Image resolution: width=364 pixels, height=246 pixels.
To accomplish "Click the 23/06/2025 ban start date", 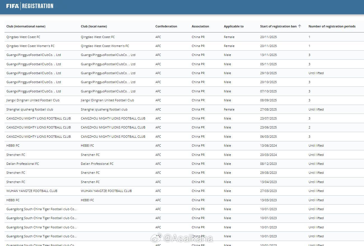I will coord(268,127).
